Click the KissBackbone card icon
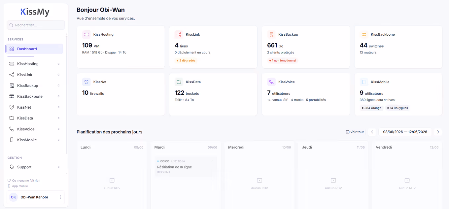 coord(364,34)
